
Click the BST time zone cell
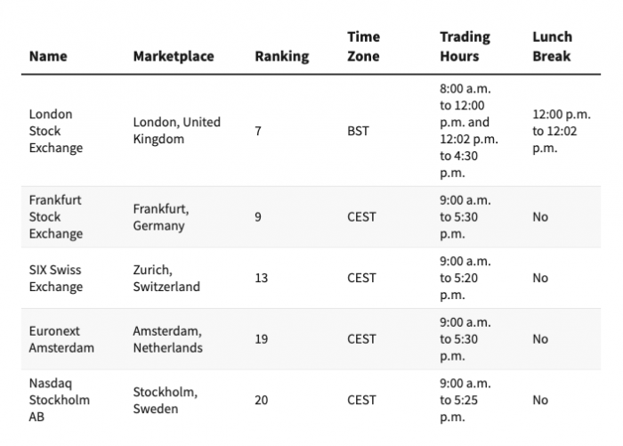(358, 131)
